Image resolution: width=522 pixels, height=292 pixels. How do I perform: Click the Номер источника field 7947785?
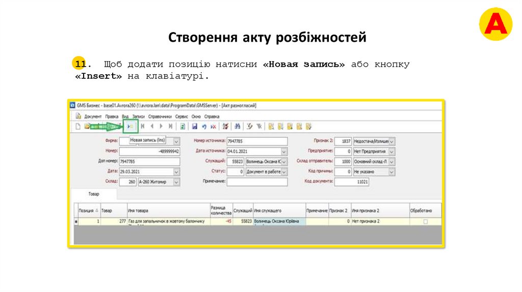[257, 141]
